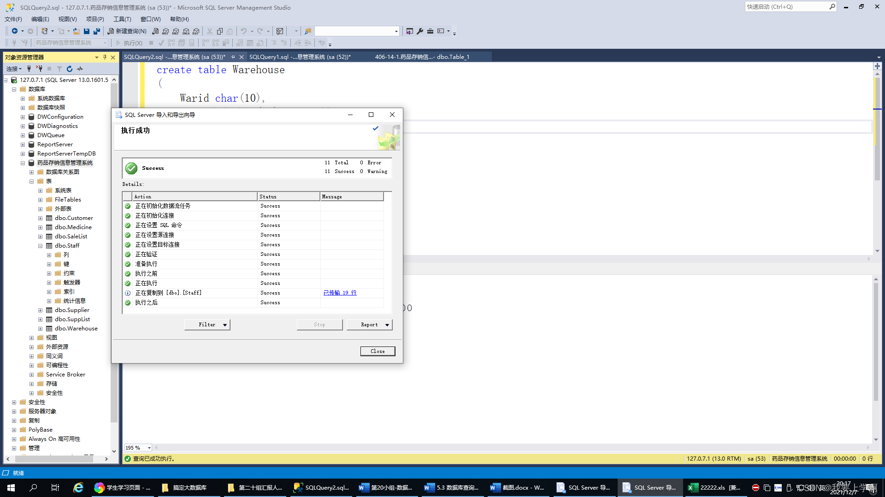
Task: Click the XMLA query toolbar icon
Action: (x=186, y=31)
